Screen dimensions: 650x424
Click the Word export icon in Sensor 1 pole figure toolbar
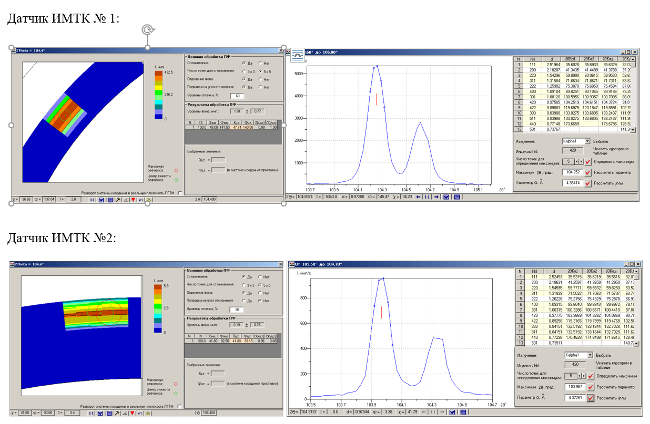tap(101, 200)
